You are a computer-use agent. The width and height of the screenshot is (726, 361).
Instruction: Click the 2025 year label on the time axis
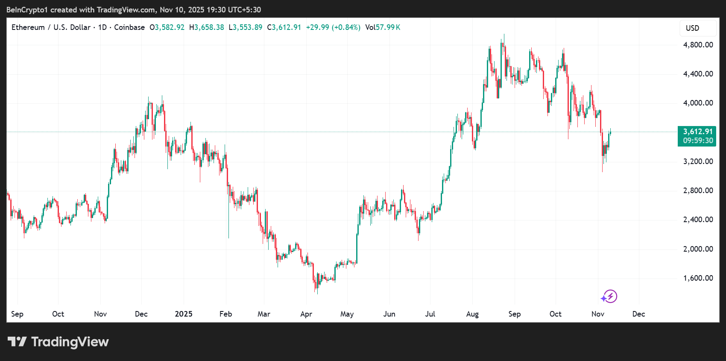tap(184, 314)
